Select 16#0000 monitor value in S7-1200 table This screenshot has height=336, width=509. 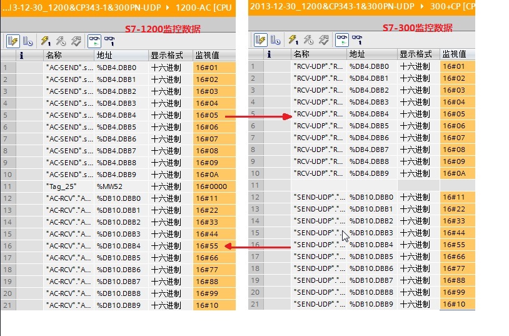[214, 186]
